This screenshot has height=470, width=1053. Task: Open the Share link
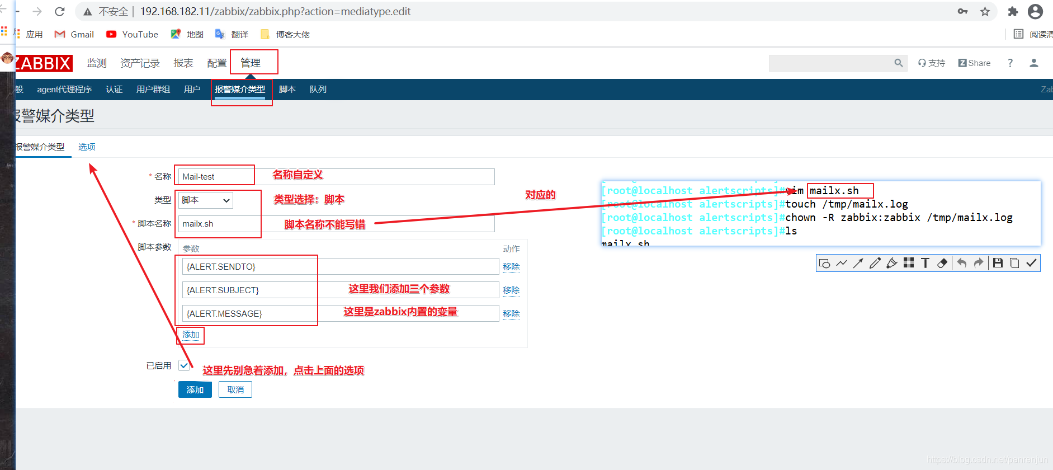click(974, 63)
